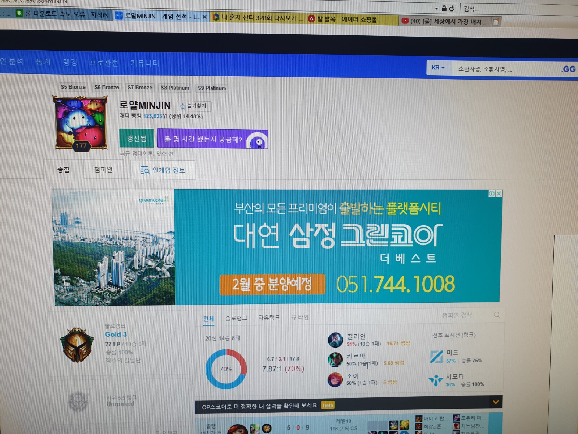Open a new browser tab

click(x=496, y=22)
